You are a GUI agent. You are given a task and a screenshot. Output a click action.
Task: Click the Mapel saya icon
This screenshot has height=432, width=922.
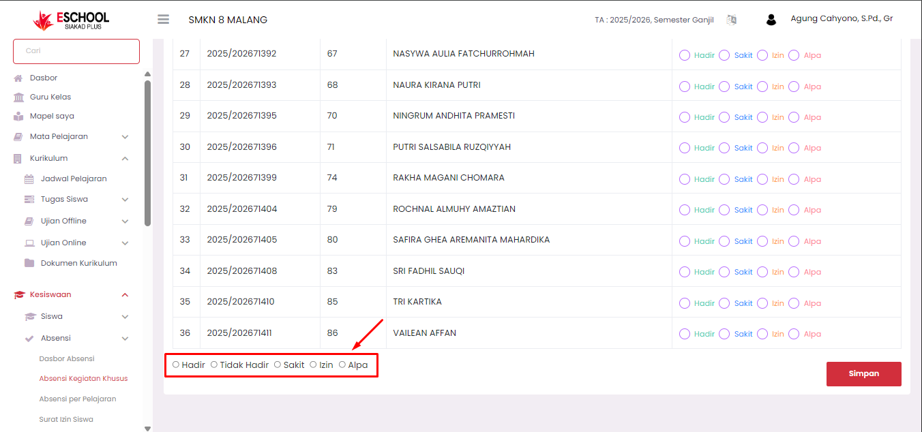[18, 117]
